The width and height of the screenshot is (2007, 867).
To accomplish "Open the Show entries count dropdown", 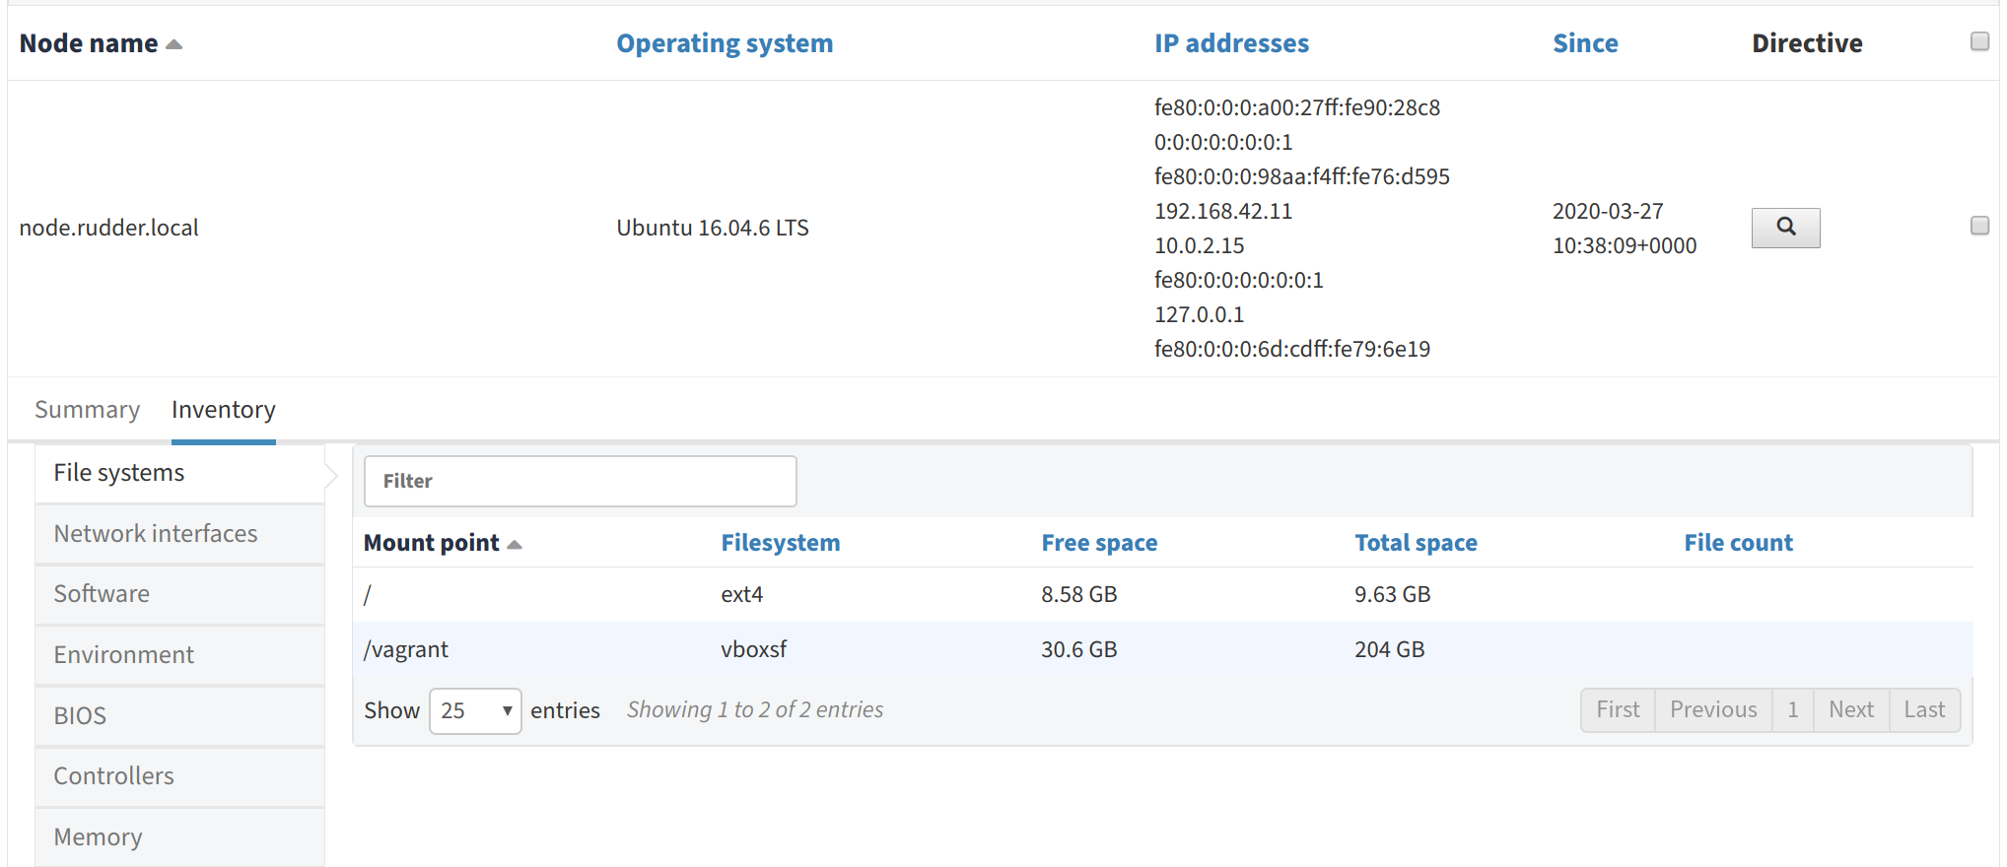I will (475, 710).
